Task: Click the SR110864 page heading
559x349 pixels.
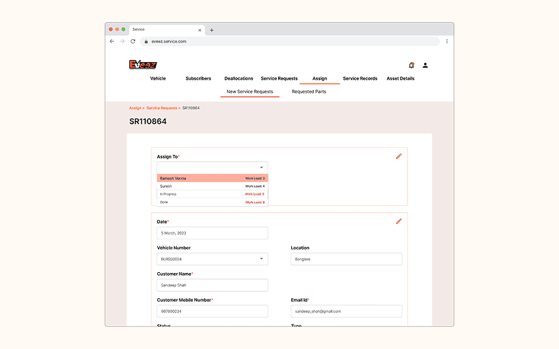Action: pyautogui.click(x=147, y=121)
